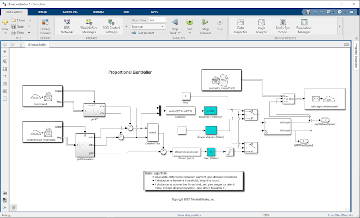This screenshot has height=218, width=360.
Task: Open the Library Browser
Action: tap(45, 26)
